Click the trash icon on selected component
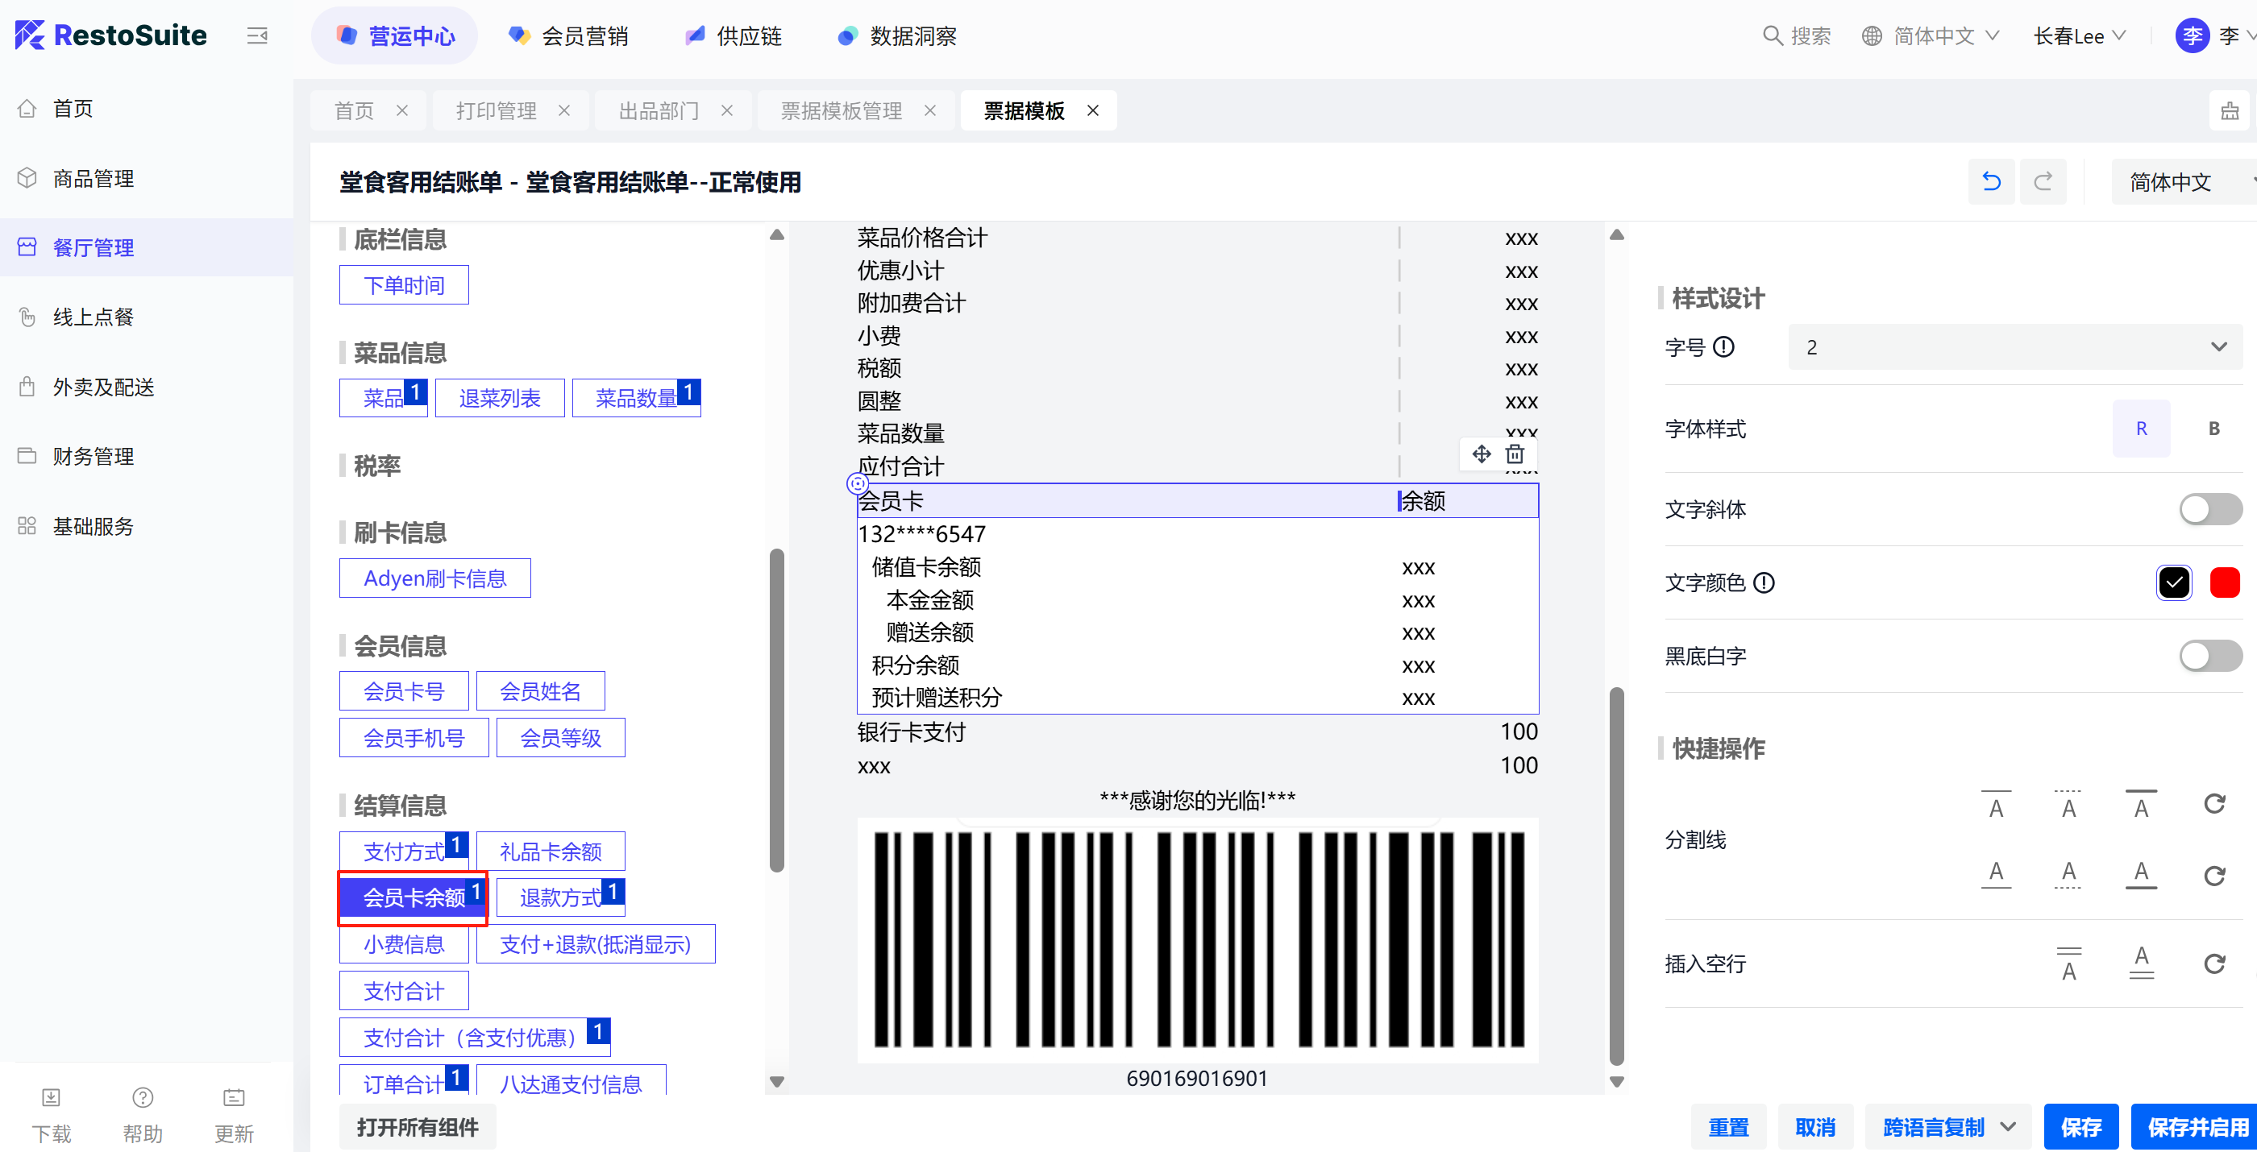The width and height of the screenshot is (2257, 1152). pyautogui.click(x=1514, y=454)
